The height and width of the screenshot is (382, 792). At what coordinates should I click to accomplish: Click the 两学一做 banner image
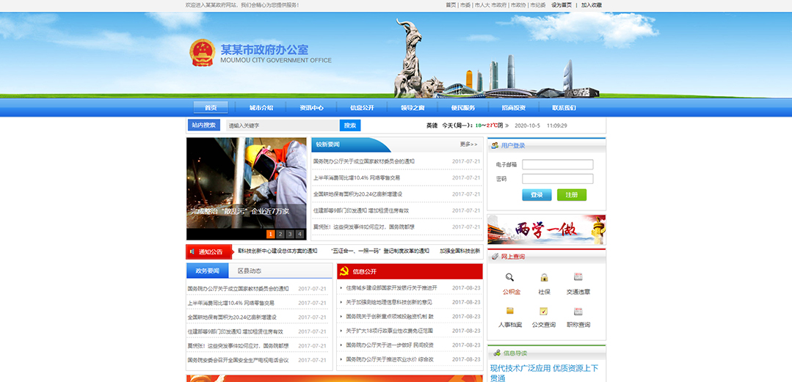pyautogui.click(x=546, y=229)
